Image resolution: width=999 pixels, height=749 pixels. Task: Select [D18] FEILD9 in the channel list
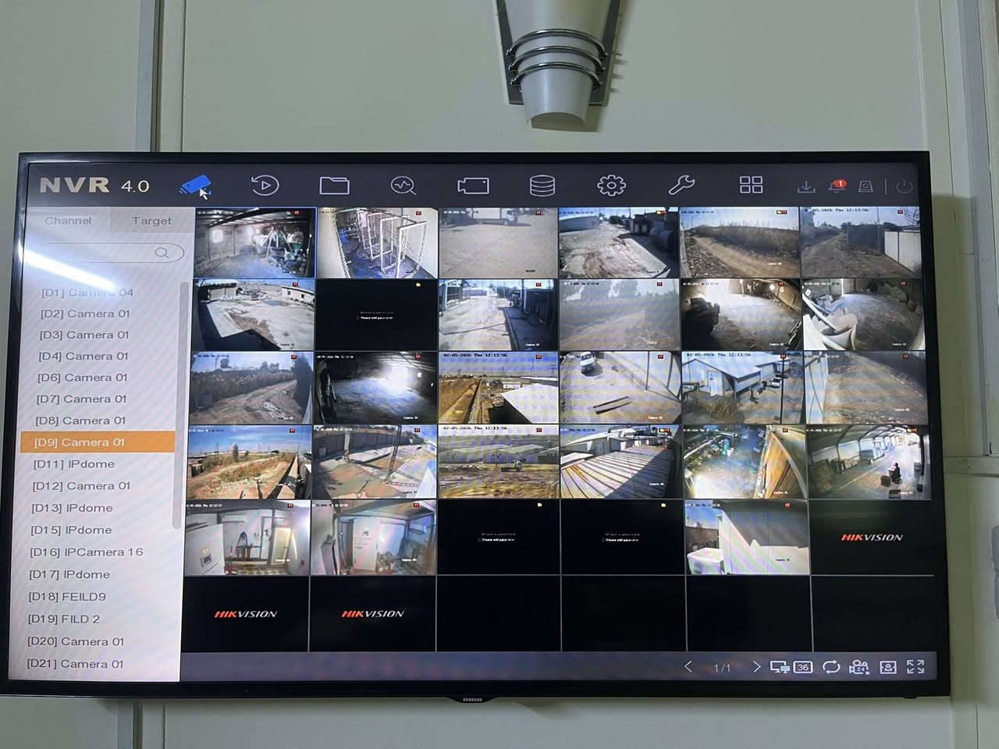point(67,596)
